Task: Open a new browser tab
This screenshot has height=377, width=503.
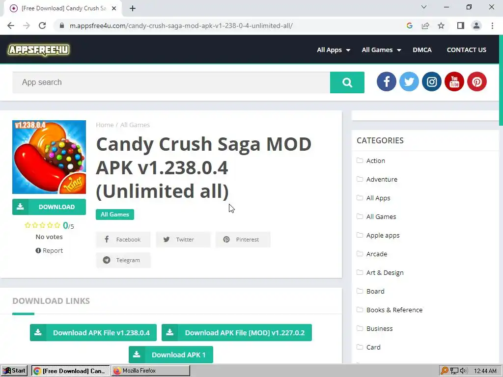Action: click(133, 8)
